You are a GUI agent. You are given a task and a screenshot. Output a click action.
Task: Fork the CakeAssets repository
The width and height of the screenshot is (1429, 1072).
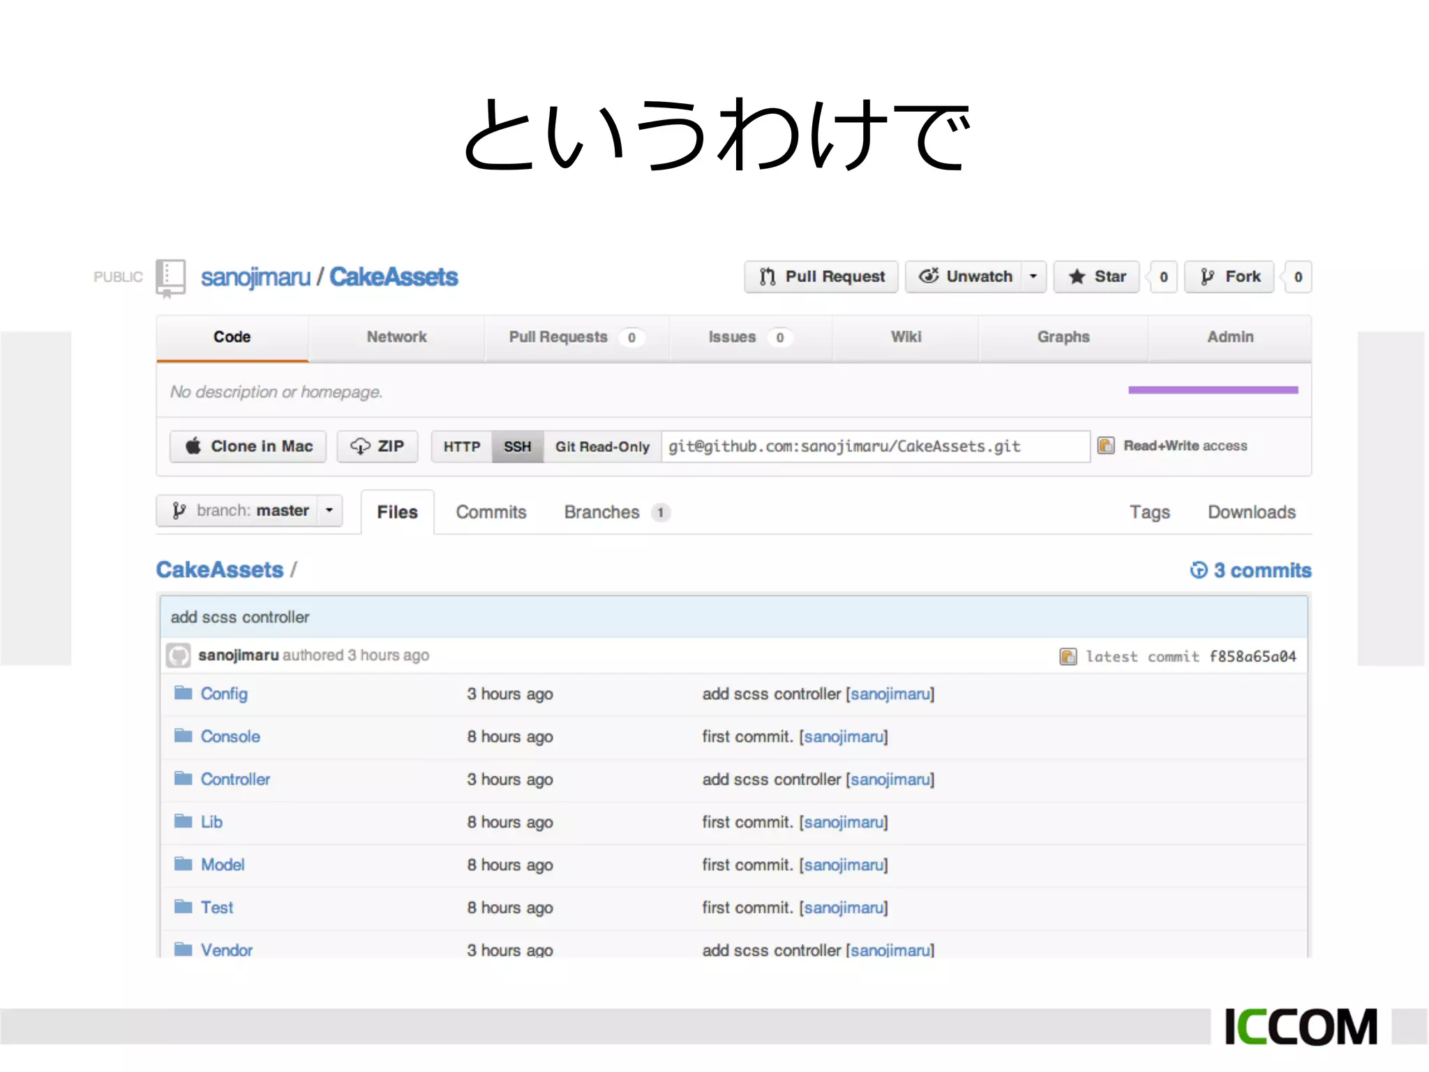[x=1229, y=277]
